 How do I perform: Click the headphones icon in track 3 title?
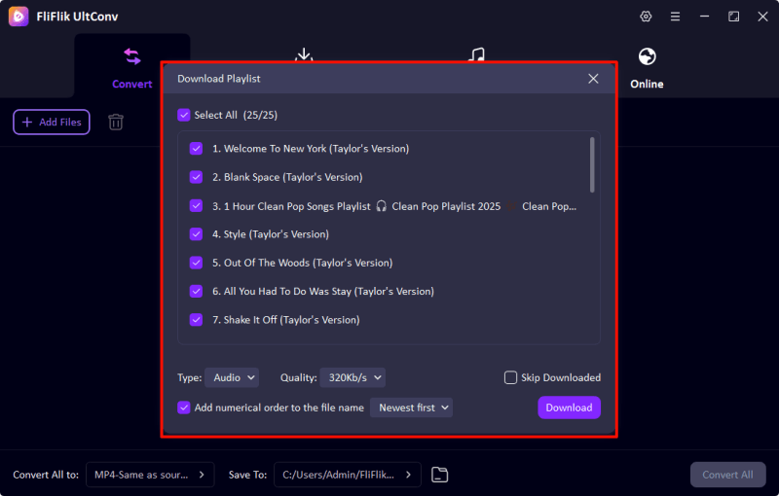point(381,206)
